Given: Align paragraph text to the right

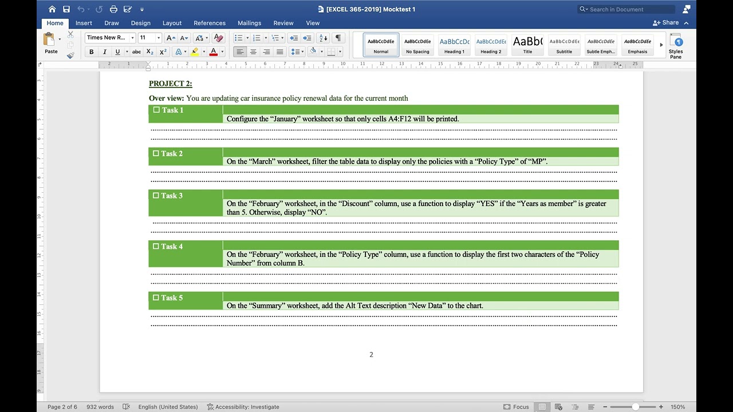Looking at the screenshot, I should click(x=266, y=51).
